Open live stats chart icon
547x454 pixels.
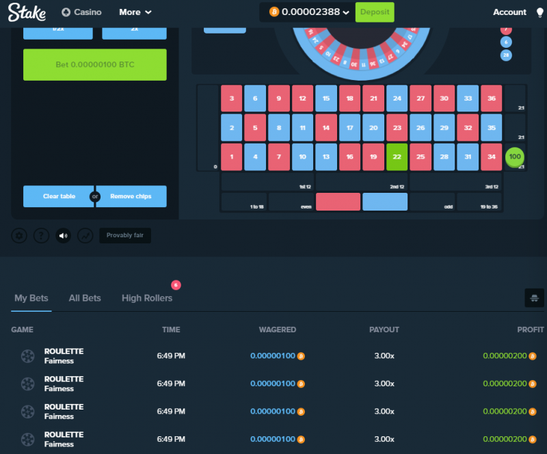tap(85, 236)
